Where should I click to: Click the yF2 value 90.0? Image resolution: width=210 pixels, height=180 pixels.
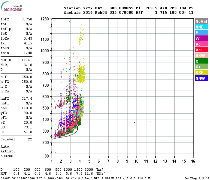(28, 113)
